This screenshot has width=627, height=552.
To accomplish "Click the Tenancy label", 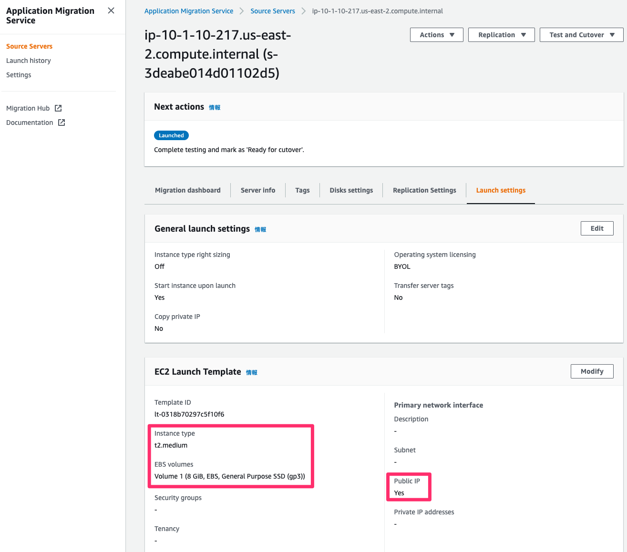I will [167, 529].
